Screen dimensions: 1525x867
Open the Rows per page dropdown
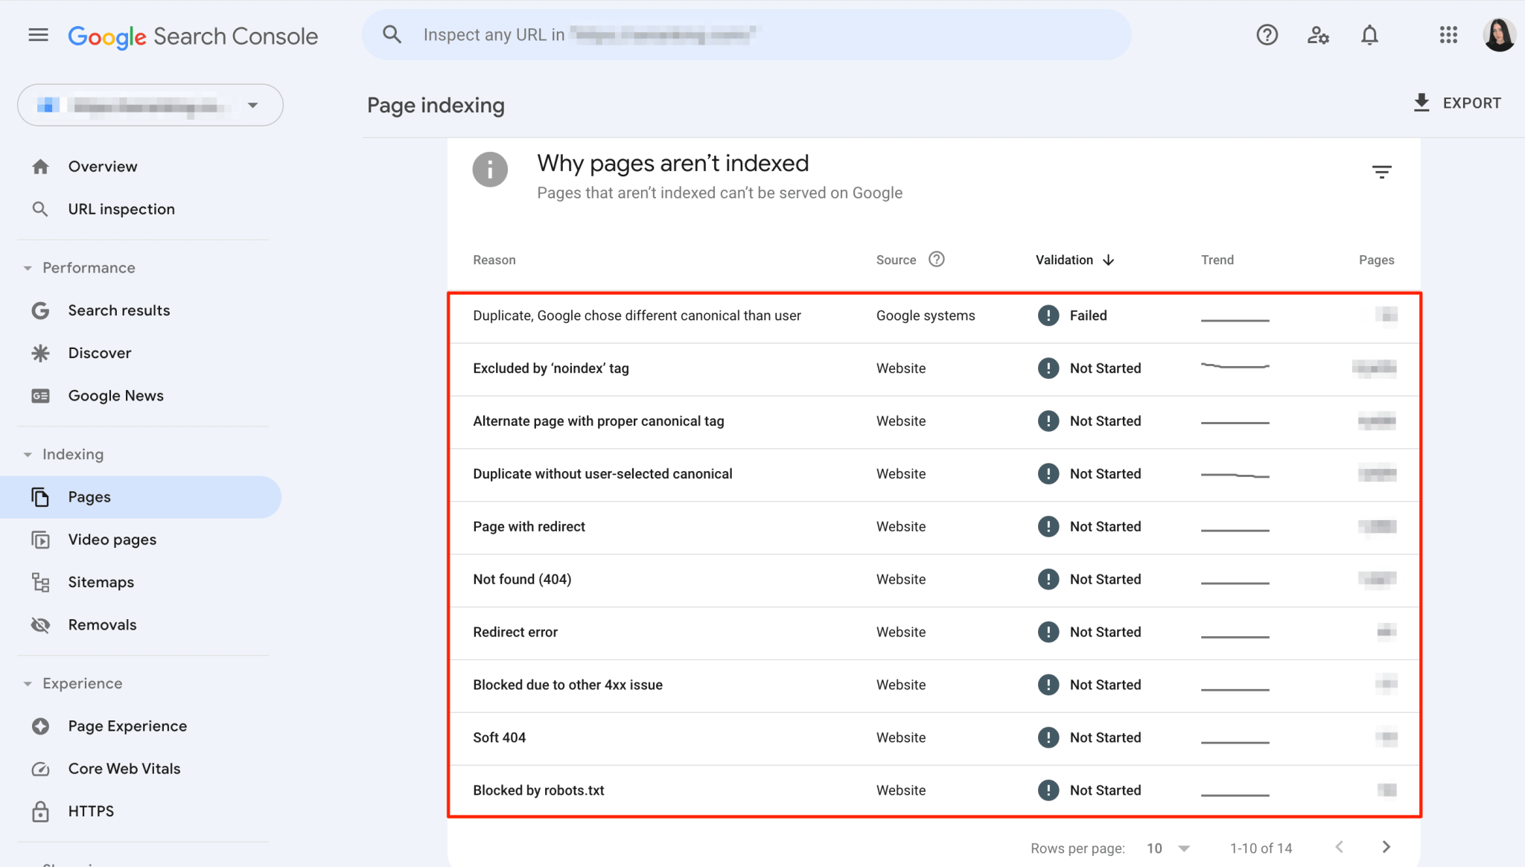[1169, 848]
